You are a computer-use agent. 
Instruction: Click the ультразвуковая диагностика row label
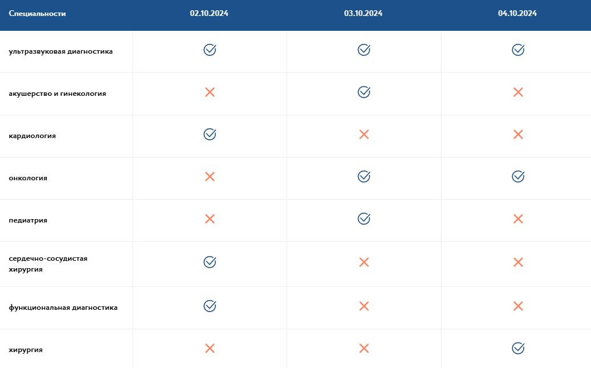(x=61, y=51)
